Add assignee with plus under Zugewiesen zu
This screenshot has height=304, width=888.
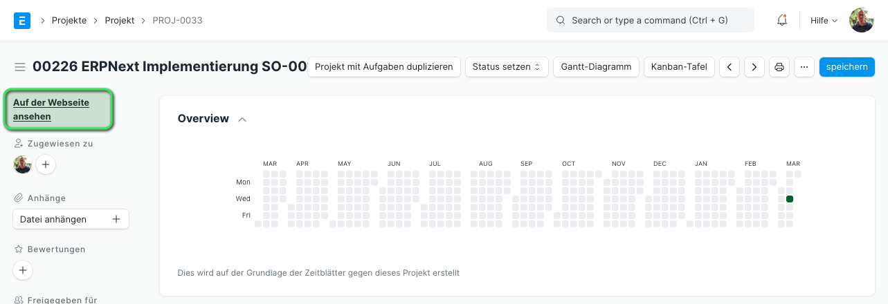click(46, 164)
